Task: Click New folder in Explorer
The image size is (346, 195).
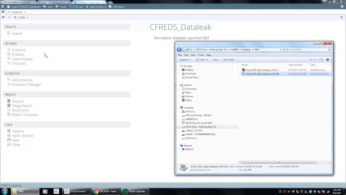Action: pos(229,60)
